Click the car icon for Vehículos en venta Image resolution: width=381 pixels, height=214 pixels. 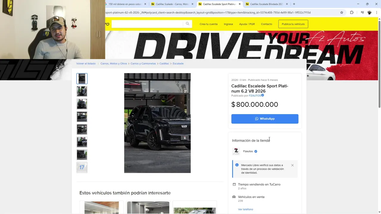pos(234,197)
